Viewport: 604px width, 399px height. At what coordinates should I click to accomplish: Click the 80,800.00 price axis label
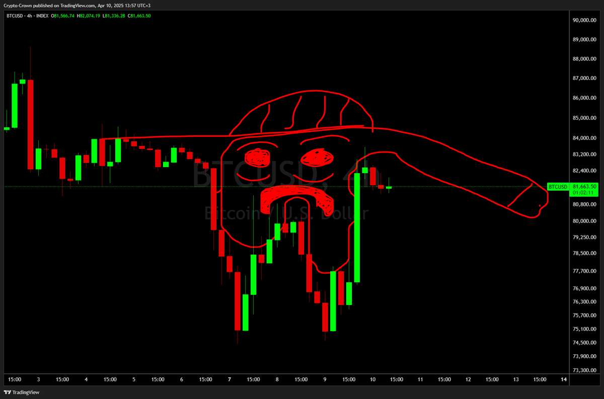coord(584,204)
